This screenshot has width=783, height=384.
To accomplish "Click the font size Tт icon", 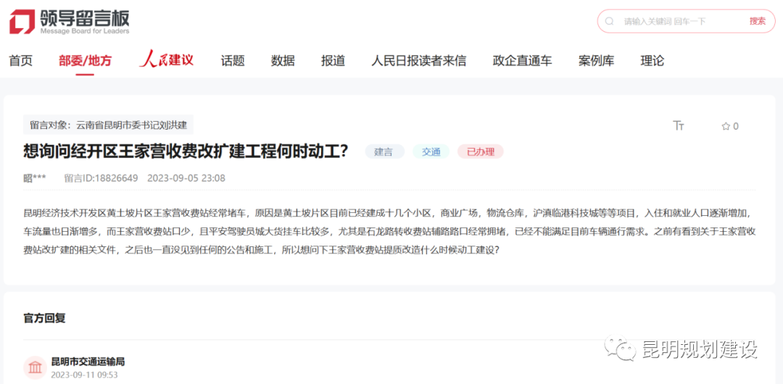I will (x=679, y=126).
